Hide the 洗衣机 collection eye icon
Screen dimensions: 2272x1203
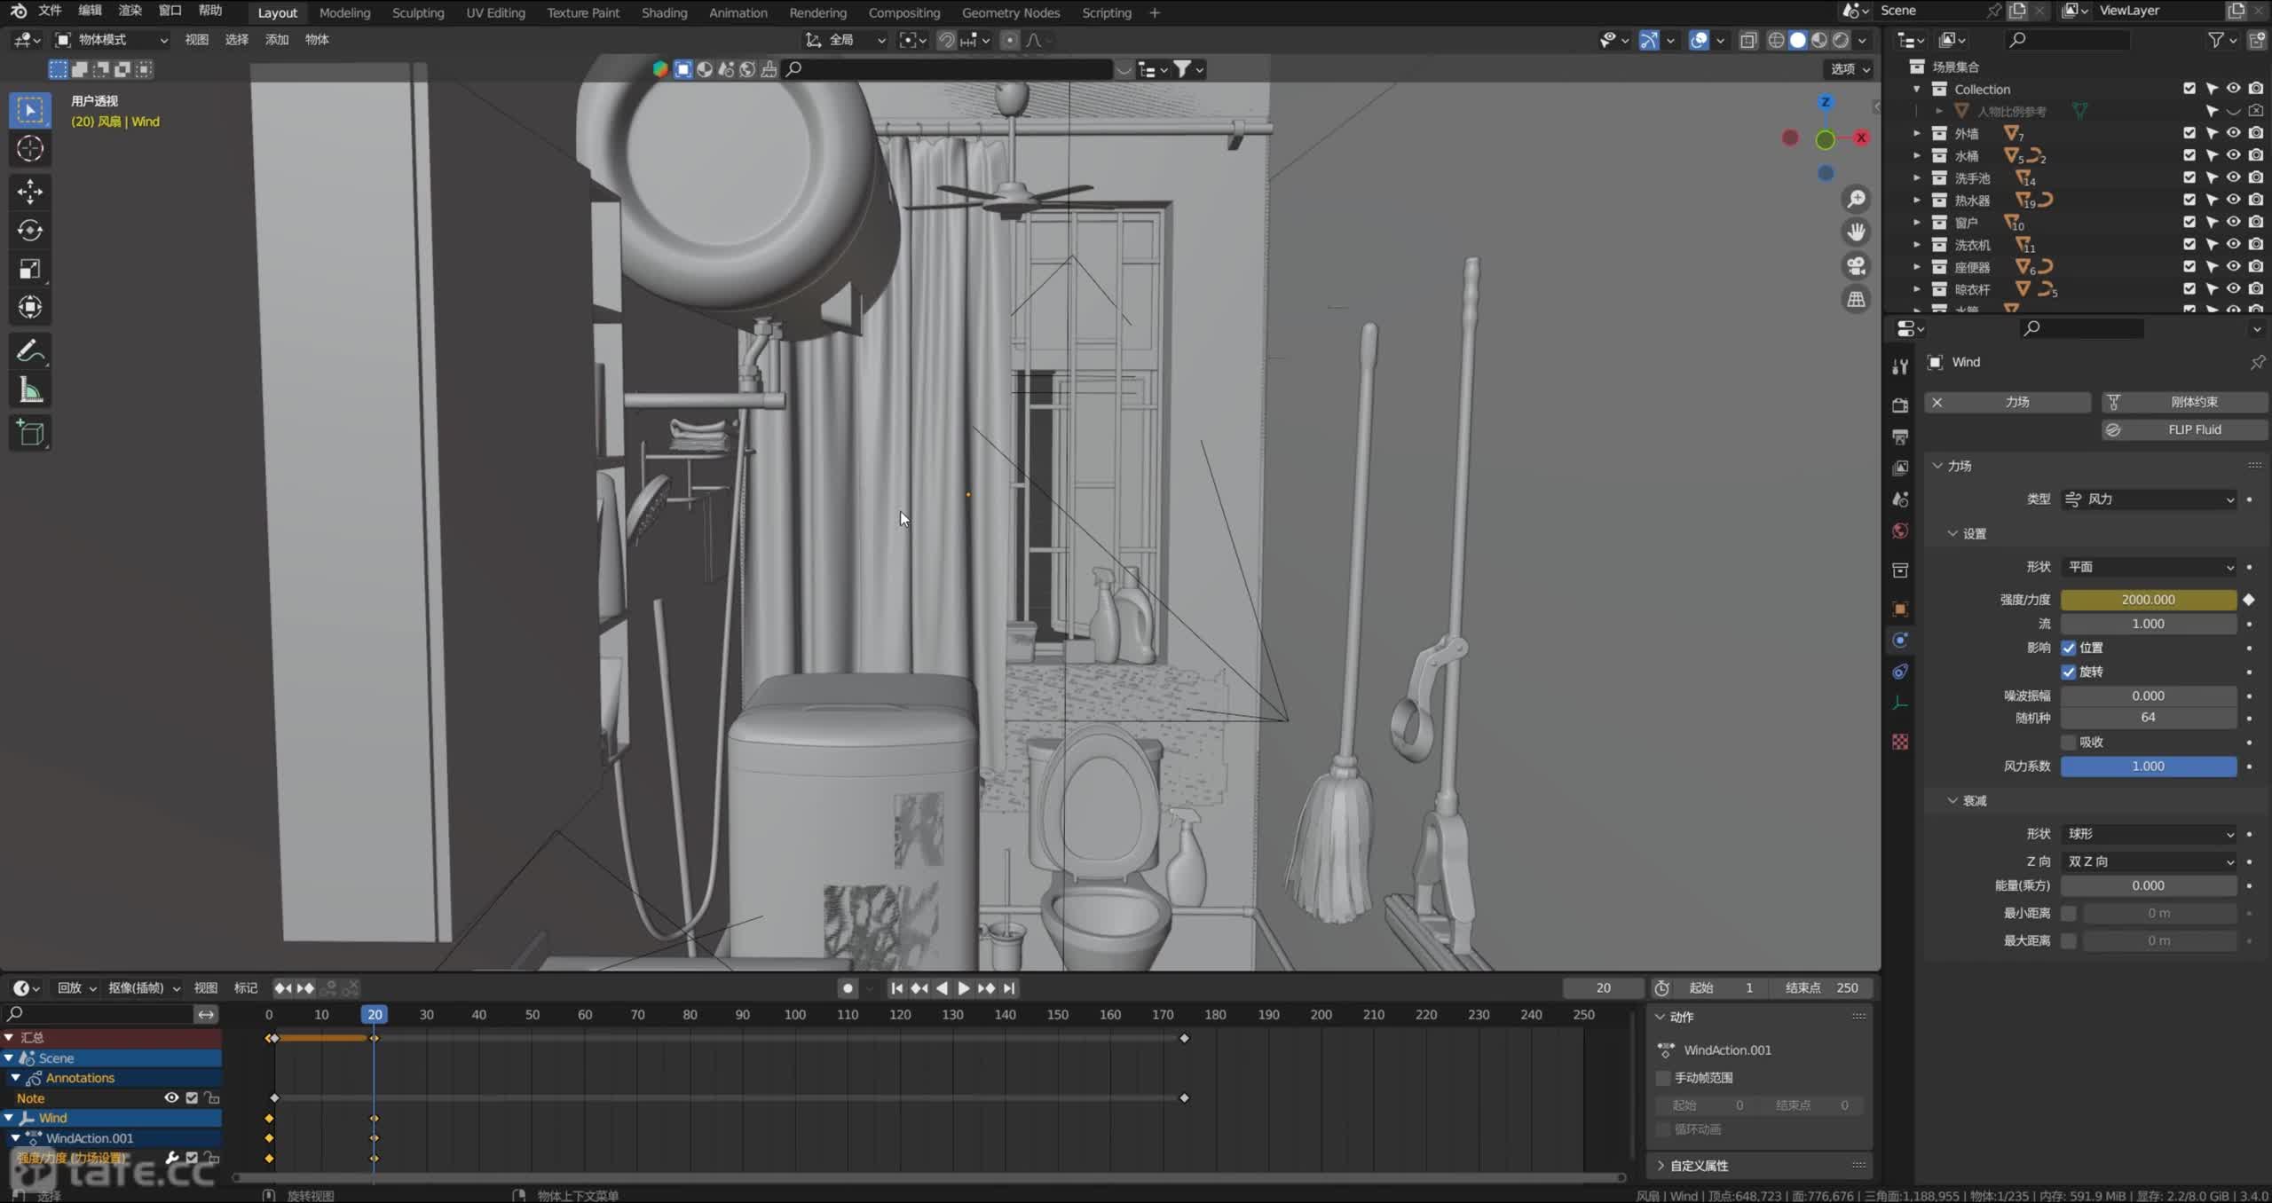pos(2233,244)
